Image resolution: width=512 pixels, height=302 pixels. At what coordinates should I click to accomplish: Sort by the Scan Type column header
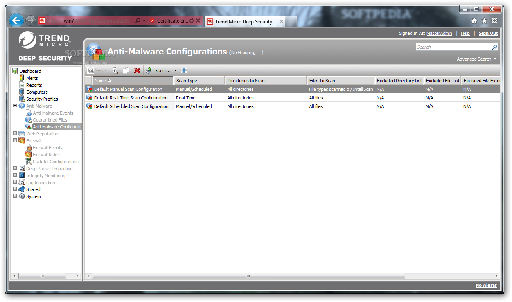coord(199,81)
